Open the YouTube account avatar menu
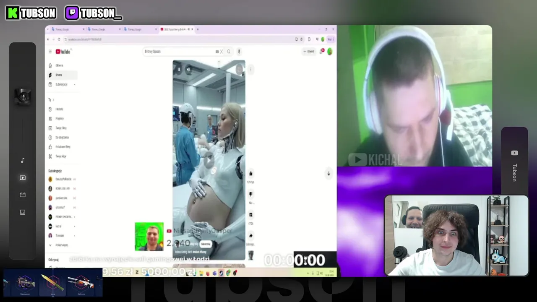 click(330, 52)
